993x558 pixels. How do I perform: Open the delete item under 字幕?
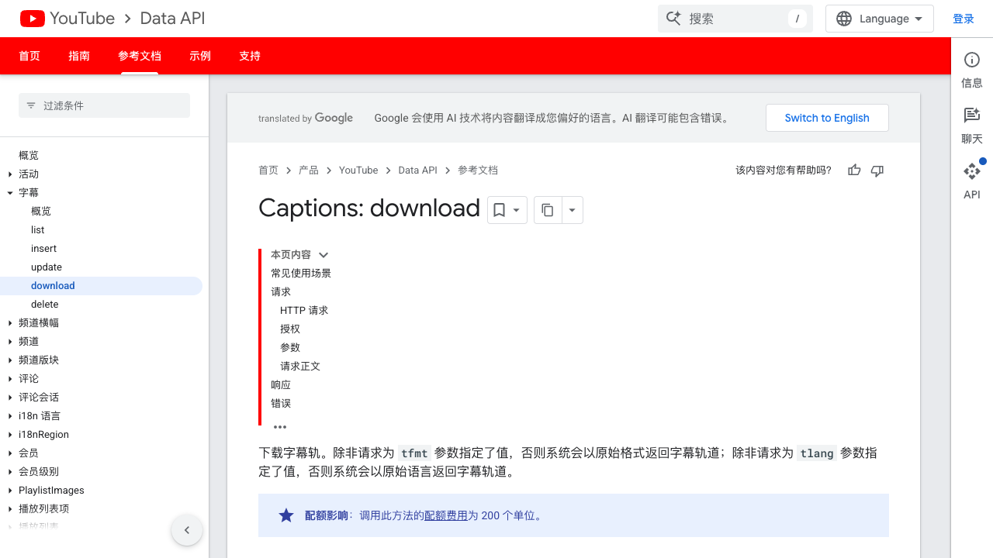coord(45,305)
